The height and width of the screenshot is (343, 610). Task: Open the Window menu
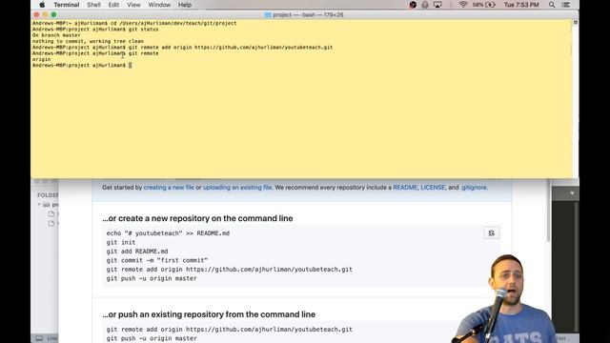[159, 5]
